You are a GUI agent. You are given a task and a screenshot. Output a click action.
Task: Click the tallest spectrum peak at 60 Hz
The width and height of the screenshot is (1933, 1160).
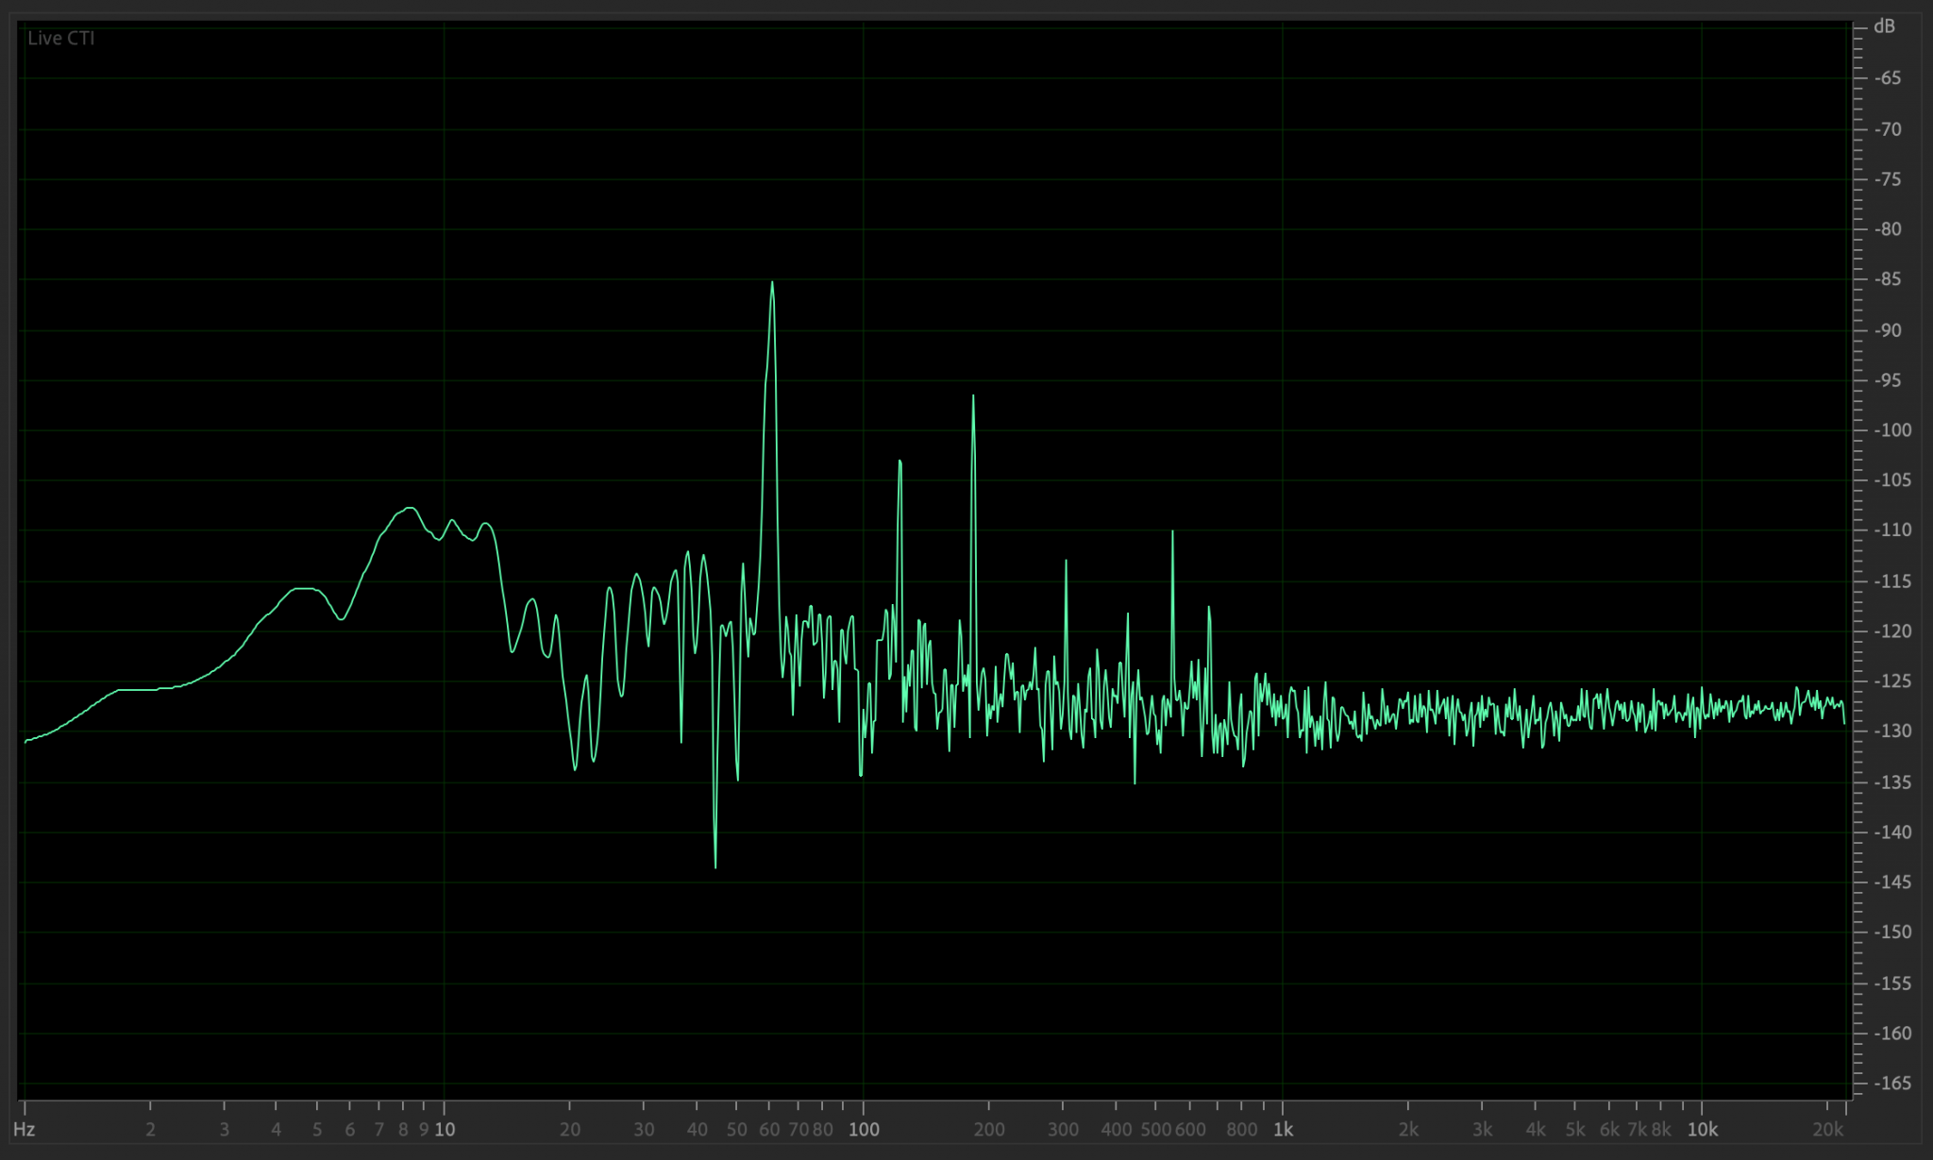(772, 282)
